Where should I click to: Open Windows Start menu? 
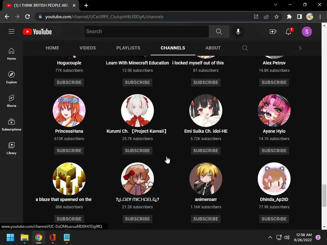point(10,237)
